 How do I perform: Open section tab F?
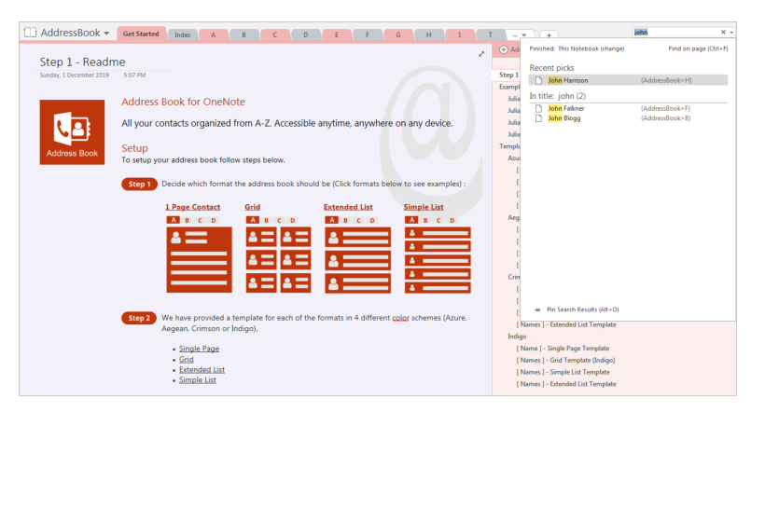point(367,34)
